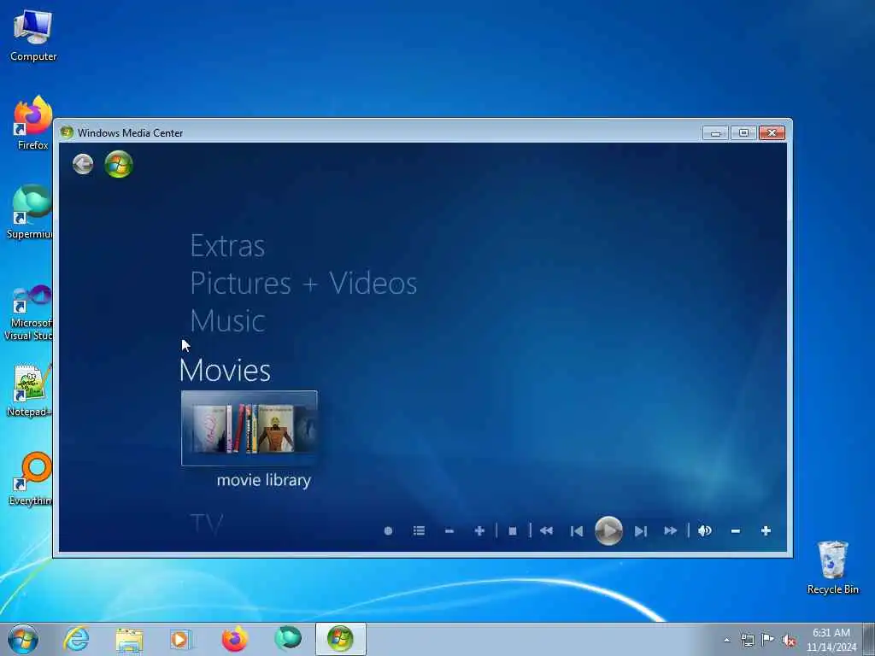Screen dimensions: 875x656
Task: Select the Supermium desktop shortcut
Action: (x=31, y=212)
